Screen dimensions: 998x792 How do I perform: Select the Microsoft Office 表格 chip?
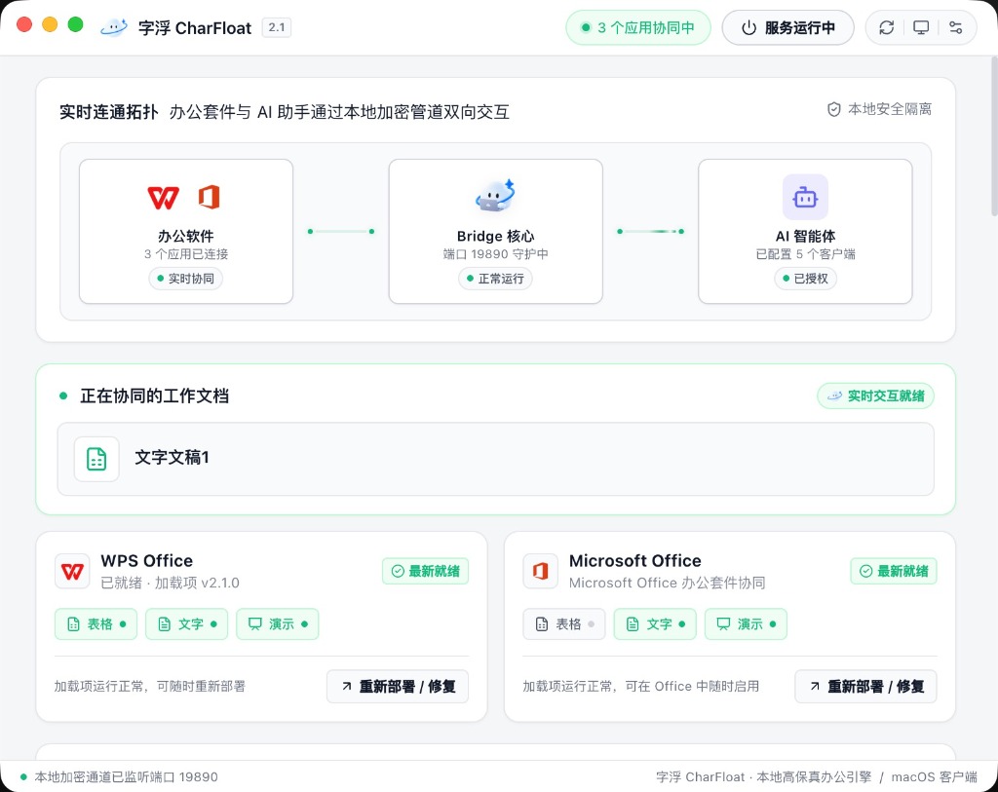(x=564, y=624)
